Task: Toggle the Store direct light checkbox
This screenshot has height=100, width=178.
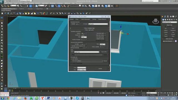Action: pyautogui.click(x=105, y=33)
